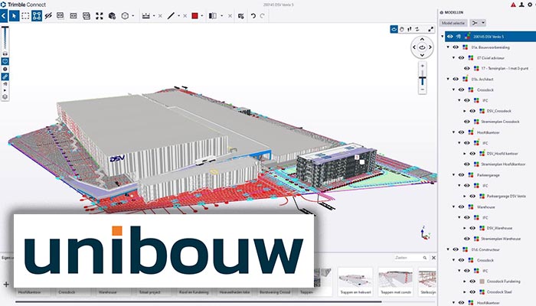
Task: Expand the viewer with the fullscreen arrows
Action: pyautogui.click(x=430, y=29)
